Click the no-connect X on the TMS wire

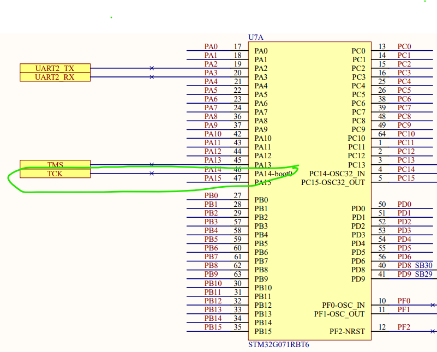pyautogui.click(x=151, y=164)
